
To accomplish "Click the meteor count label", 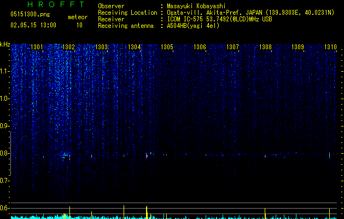I will pyautogui.click(x=78, y=17).
